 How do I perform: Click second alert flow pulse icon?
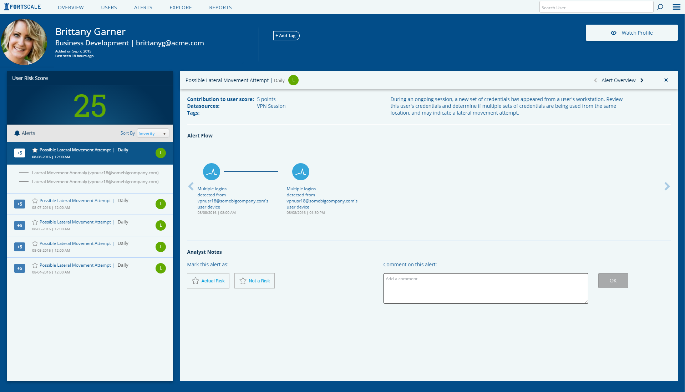[301, 172]
